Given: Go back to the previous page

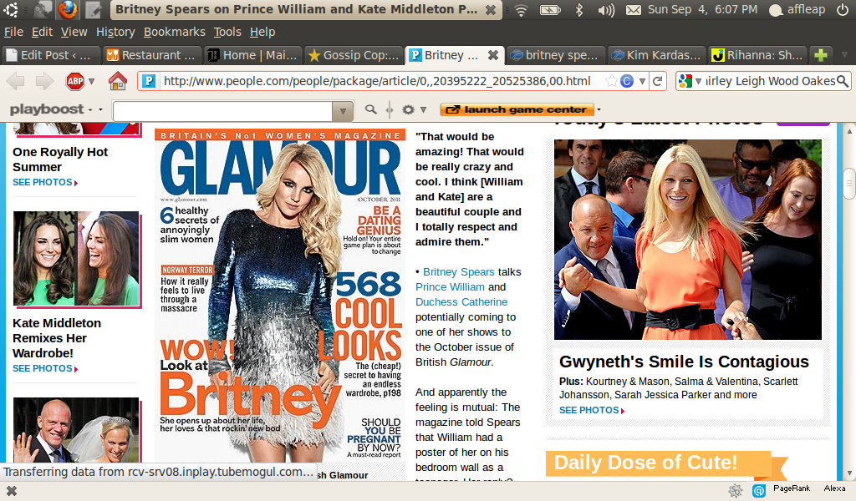Looking at the screenshot, I should [x=16, y=82].
